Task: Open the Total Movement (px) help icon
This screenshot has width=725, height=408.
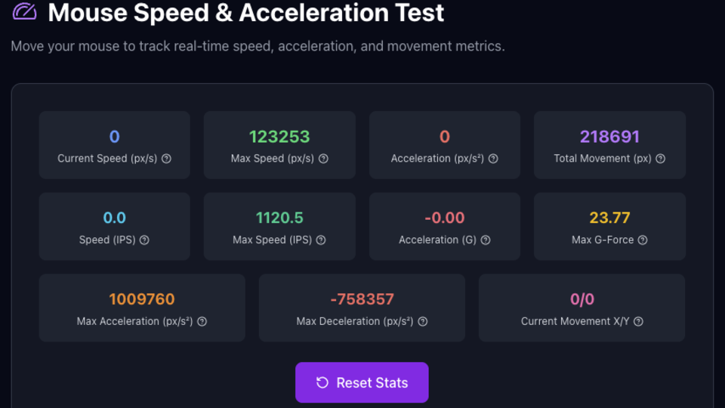Action: click(x=661, y=159)
